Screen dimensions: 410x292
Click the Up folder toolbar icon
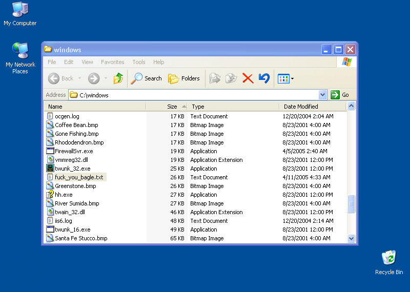[118, 78]
